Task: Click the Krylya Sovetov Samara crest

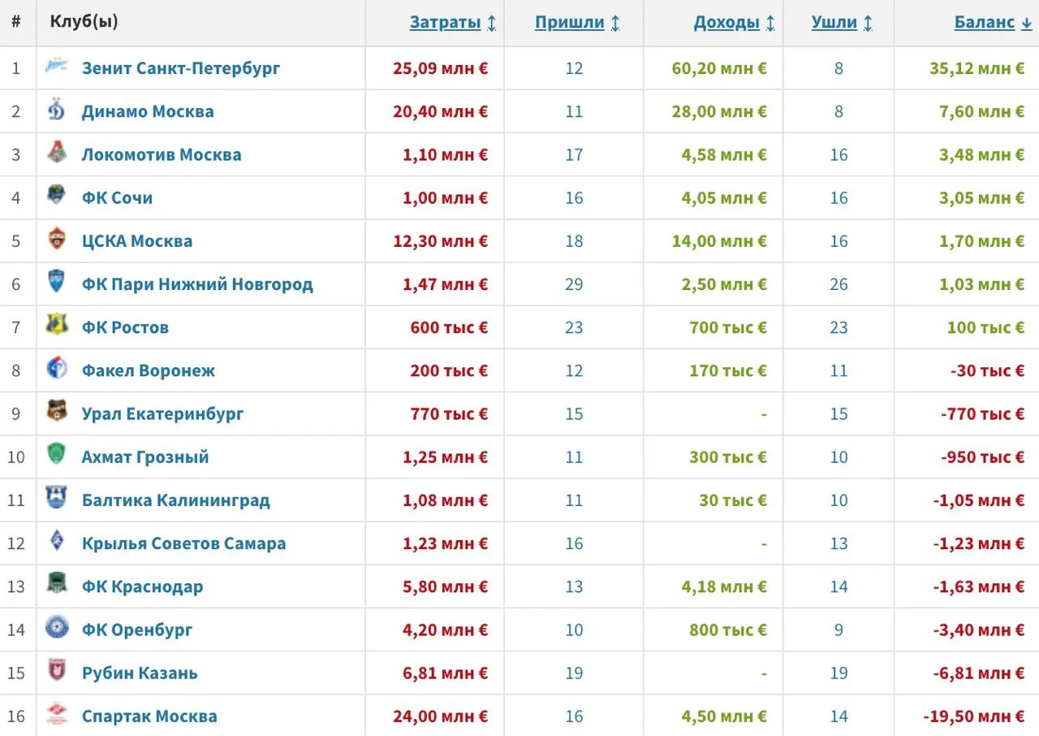Action: coord(57,542)
